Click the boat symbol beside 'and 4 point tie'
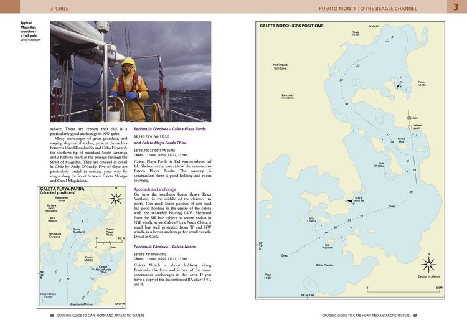The height and width of the screenshot is (330, 467). 349,201
